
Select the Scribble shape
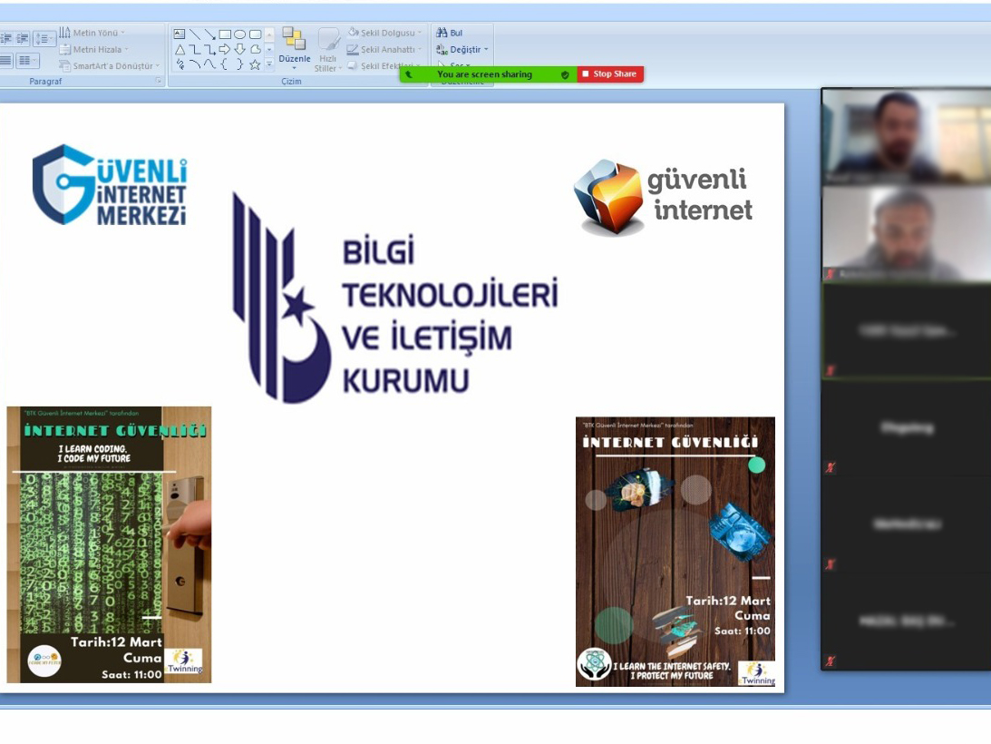point(180,64)
